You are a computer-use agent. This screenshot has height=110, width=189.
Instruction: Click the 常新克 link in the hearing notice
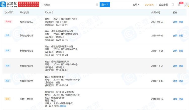(63, 106)
